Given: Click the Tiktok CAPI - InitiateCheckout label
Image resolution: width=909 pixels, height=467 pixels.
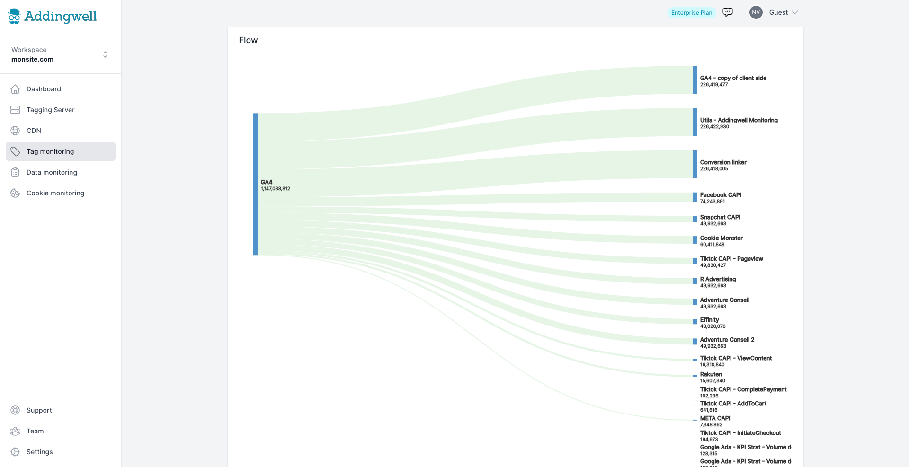Looking at the screenshot, I should point(741,433).
